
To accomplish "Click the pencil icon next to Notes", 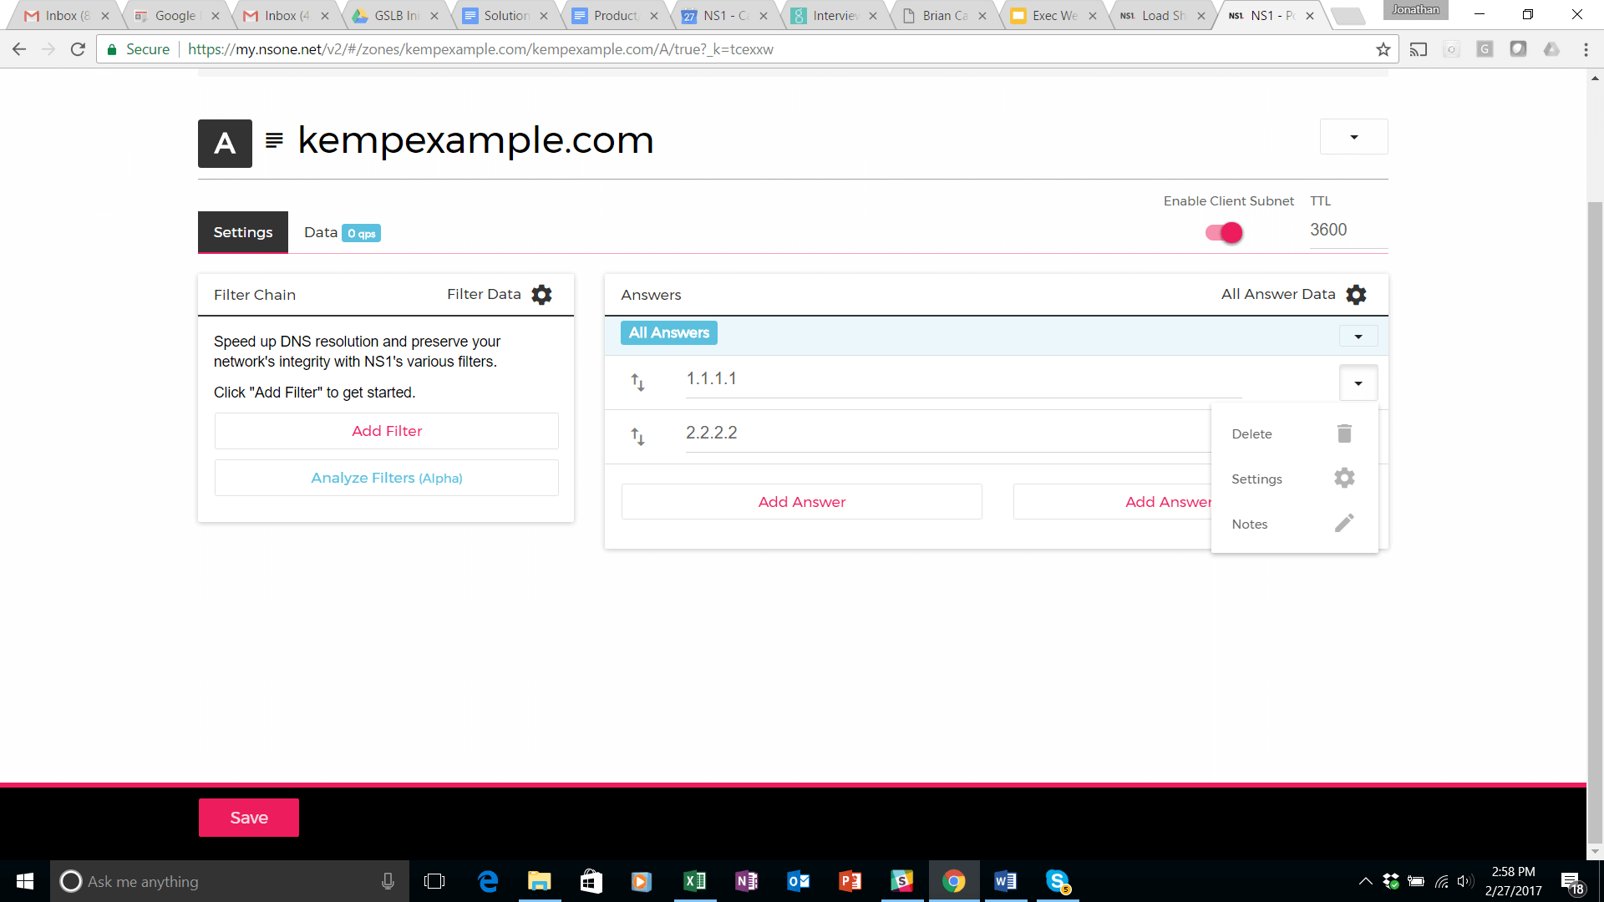I will click(1344, 524).
